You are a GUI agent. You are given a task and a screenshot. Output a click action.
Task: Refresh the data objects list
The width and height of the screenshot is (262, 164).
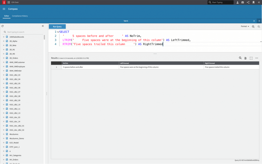click(x=3, y=26)
